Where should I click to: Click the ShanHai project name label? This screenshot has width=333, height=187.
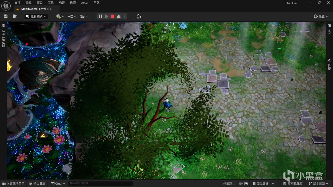tap(291, 3)
